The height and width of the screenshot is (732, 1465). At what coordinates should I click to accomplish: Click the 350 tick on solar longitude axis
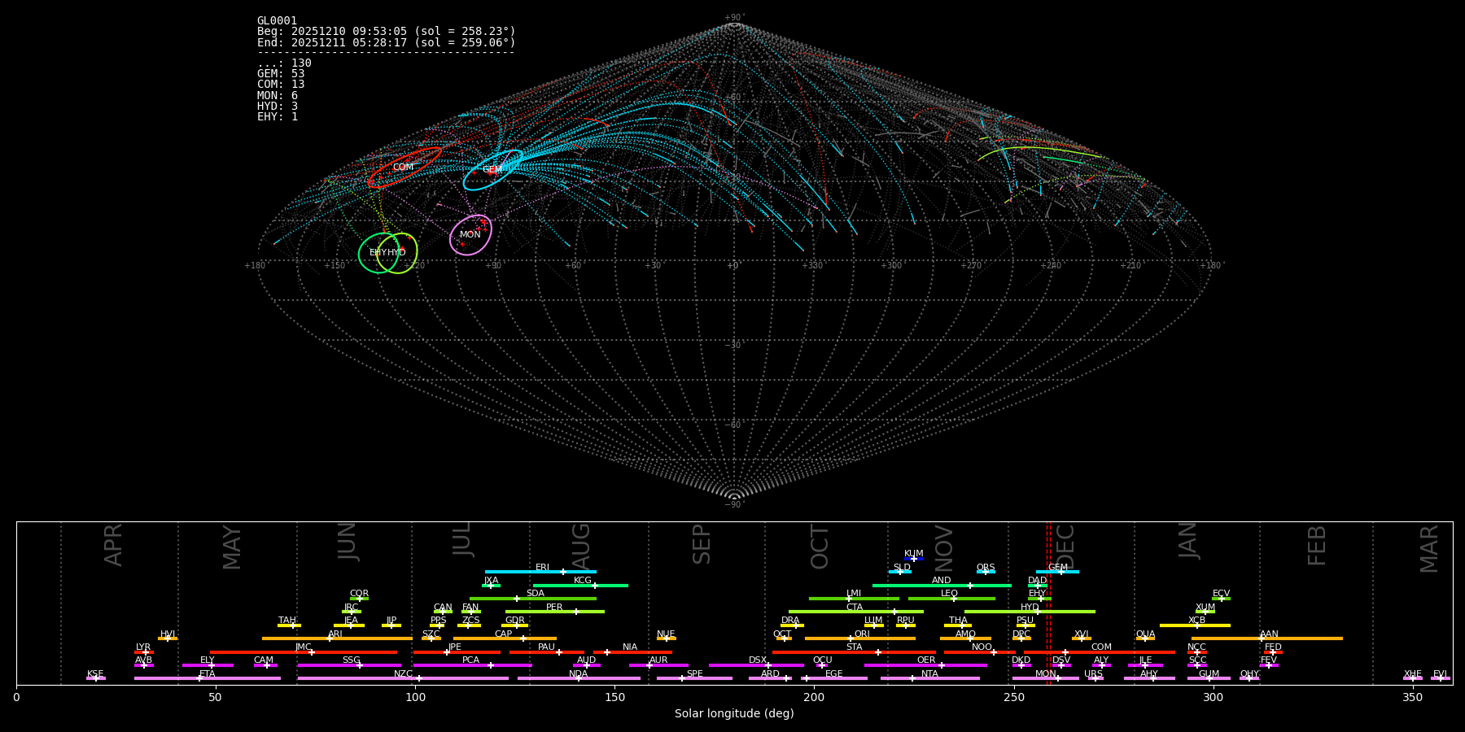[x=1412, y=697]
